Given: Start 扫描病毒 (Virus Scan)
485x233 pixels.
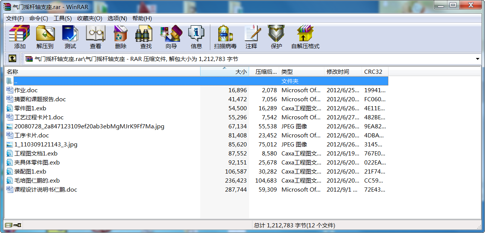Looking at the screenshot, I should pos(225,37).
